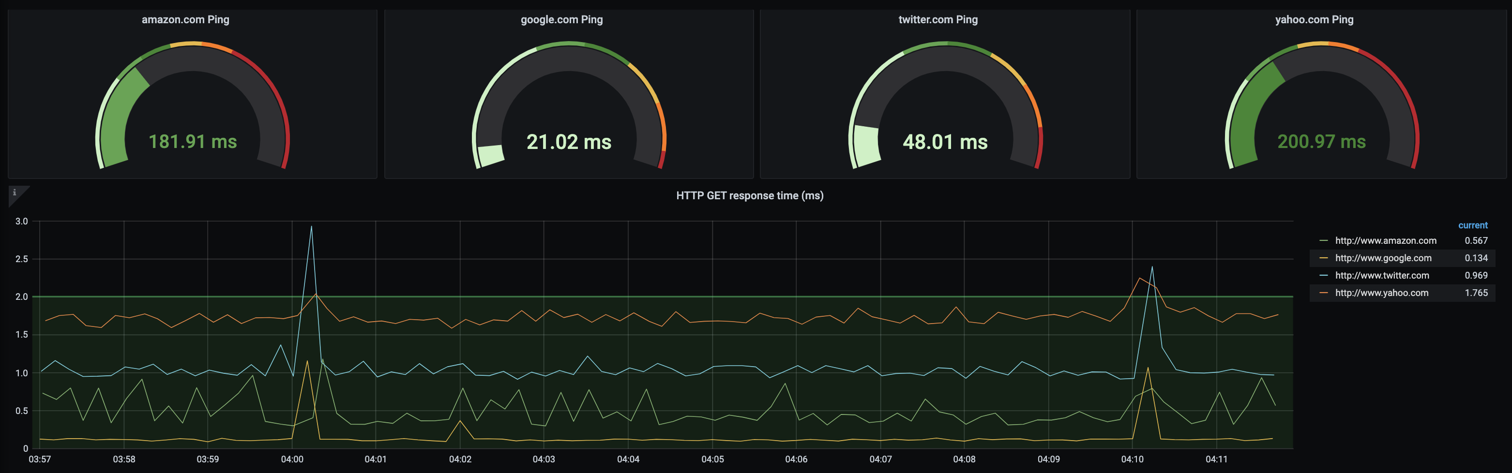Viewport: 1512px width, 473px height.
Task: Click the twitter legend current value 0.969
Action: 1476,276
